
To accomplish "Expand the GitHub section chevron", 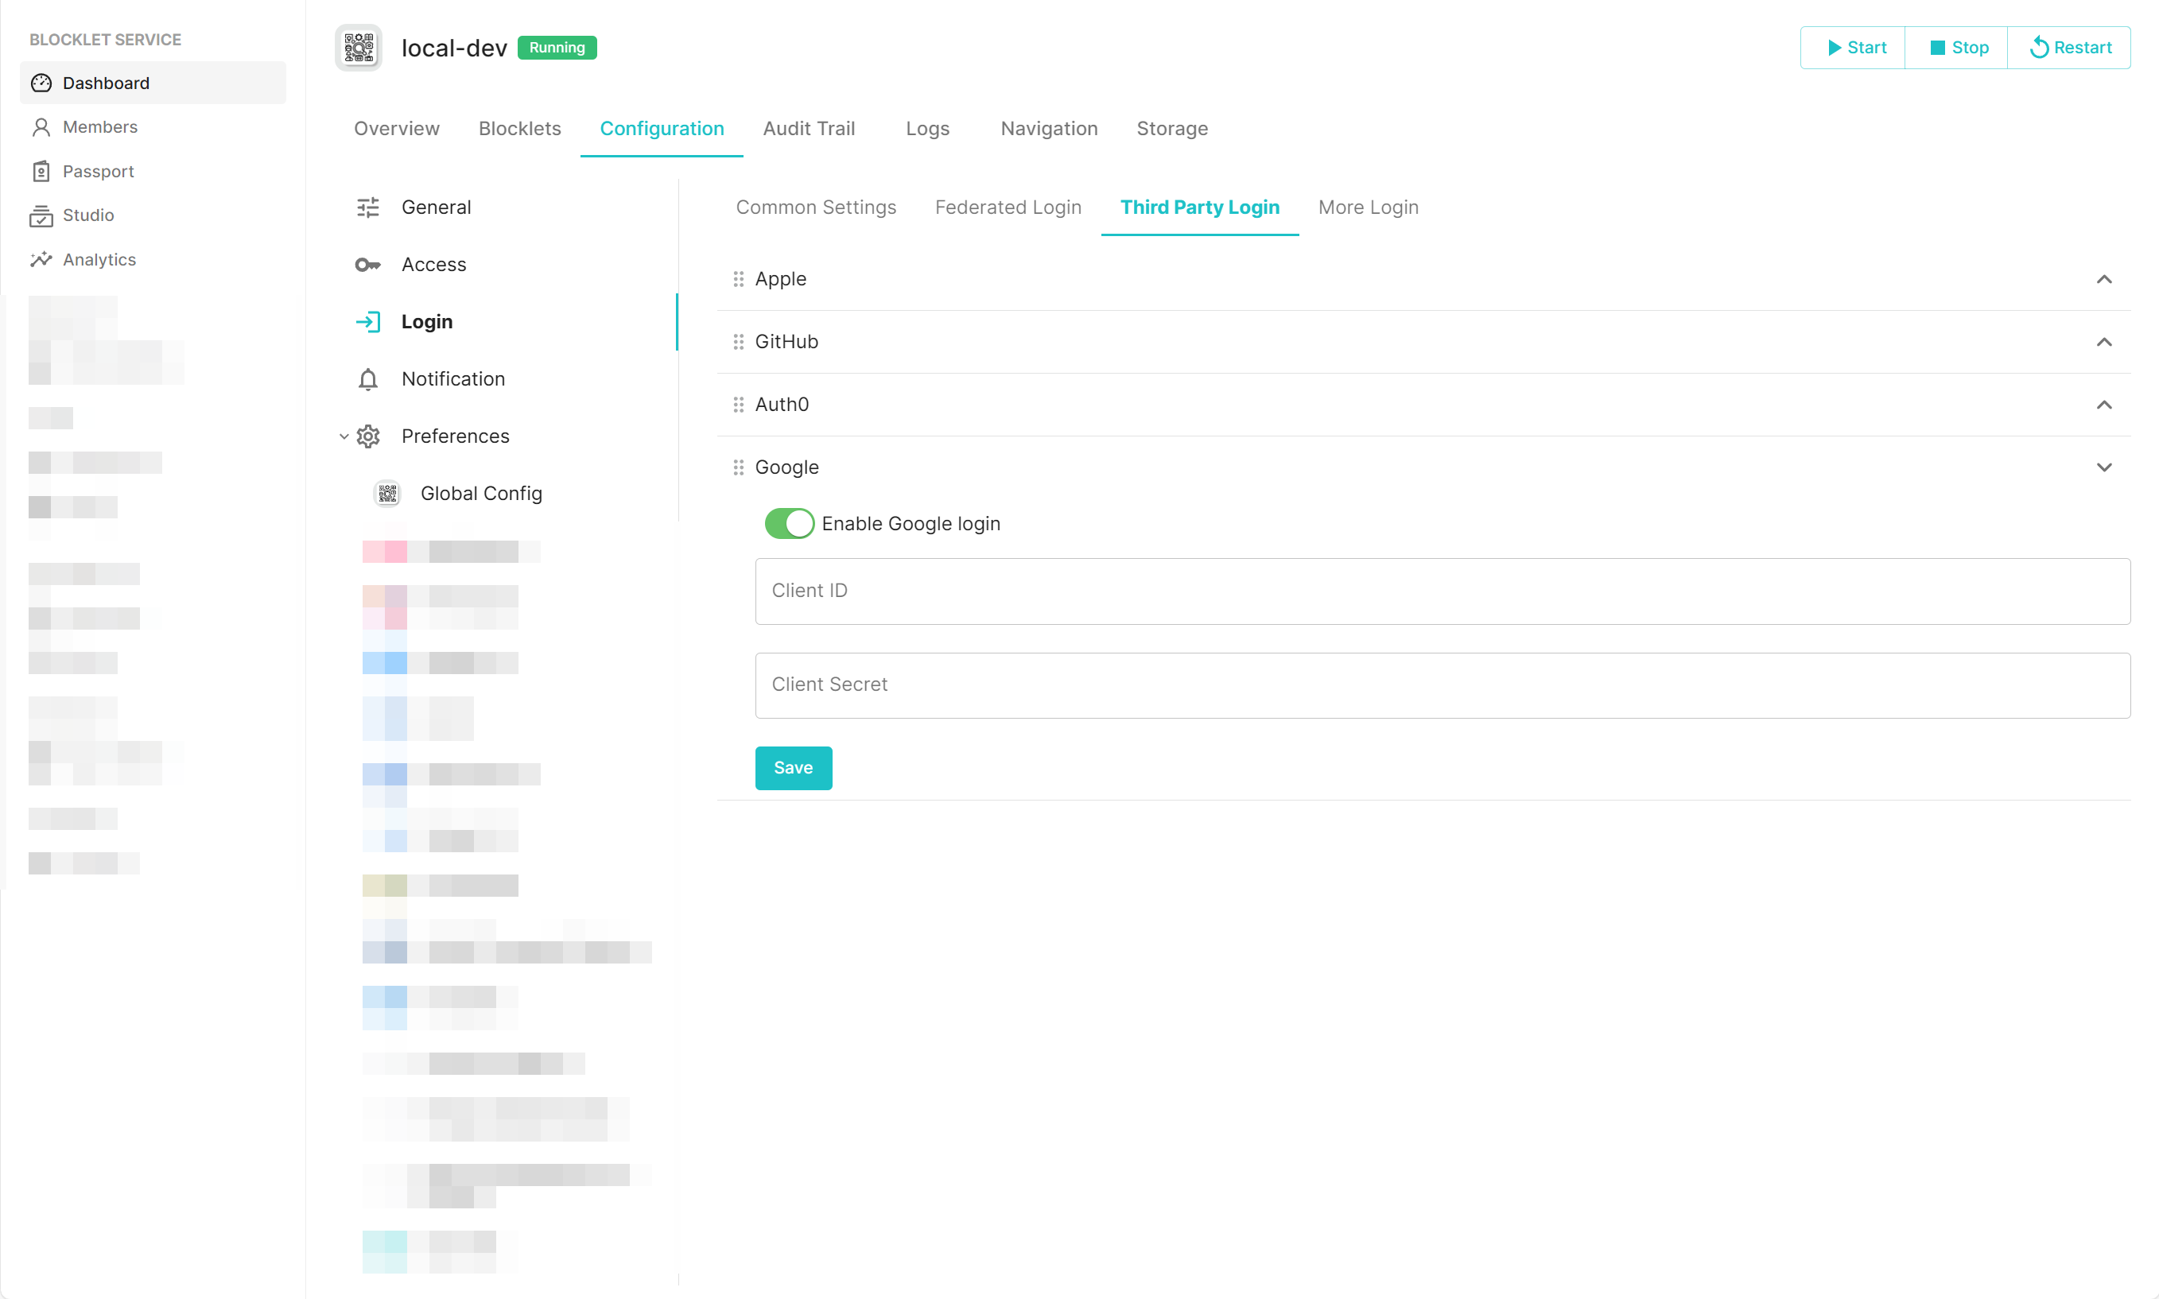I will point(2104,343).
